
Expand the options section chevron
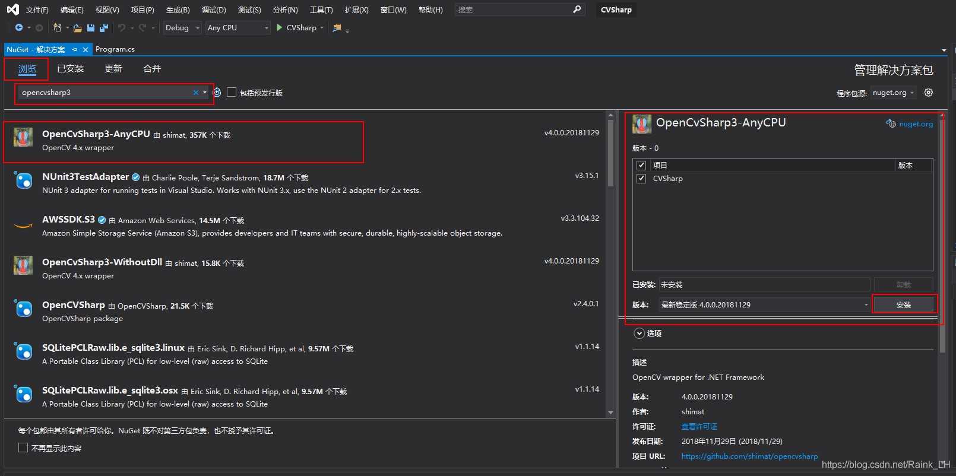[x=639, y=333]
